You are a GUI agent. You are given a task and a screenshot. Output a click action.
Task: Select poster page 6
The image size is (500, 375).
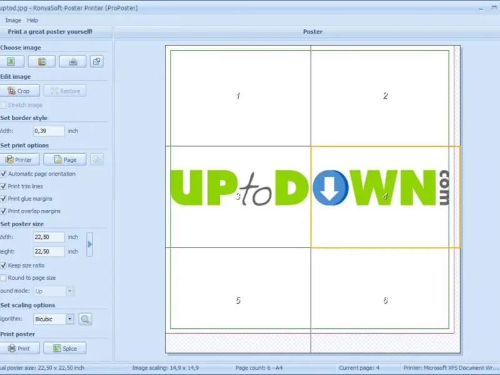[386, 300]
